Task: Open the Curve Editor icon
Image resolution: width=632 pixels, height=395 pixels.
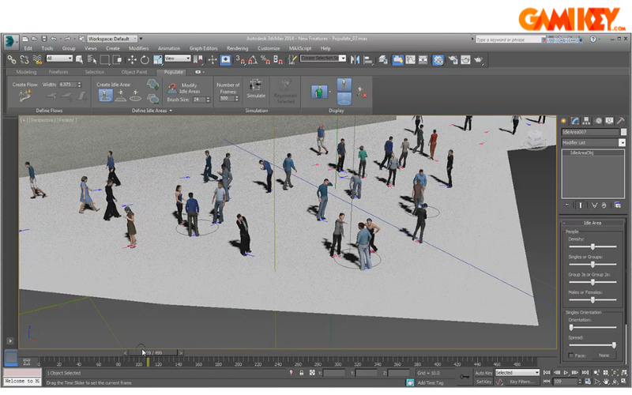Action: coord(410,60)
